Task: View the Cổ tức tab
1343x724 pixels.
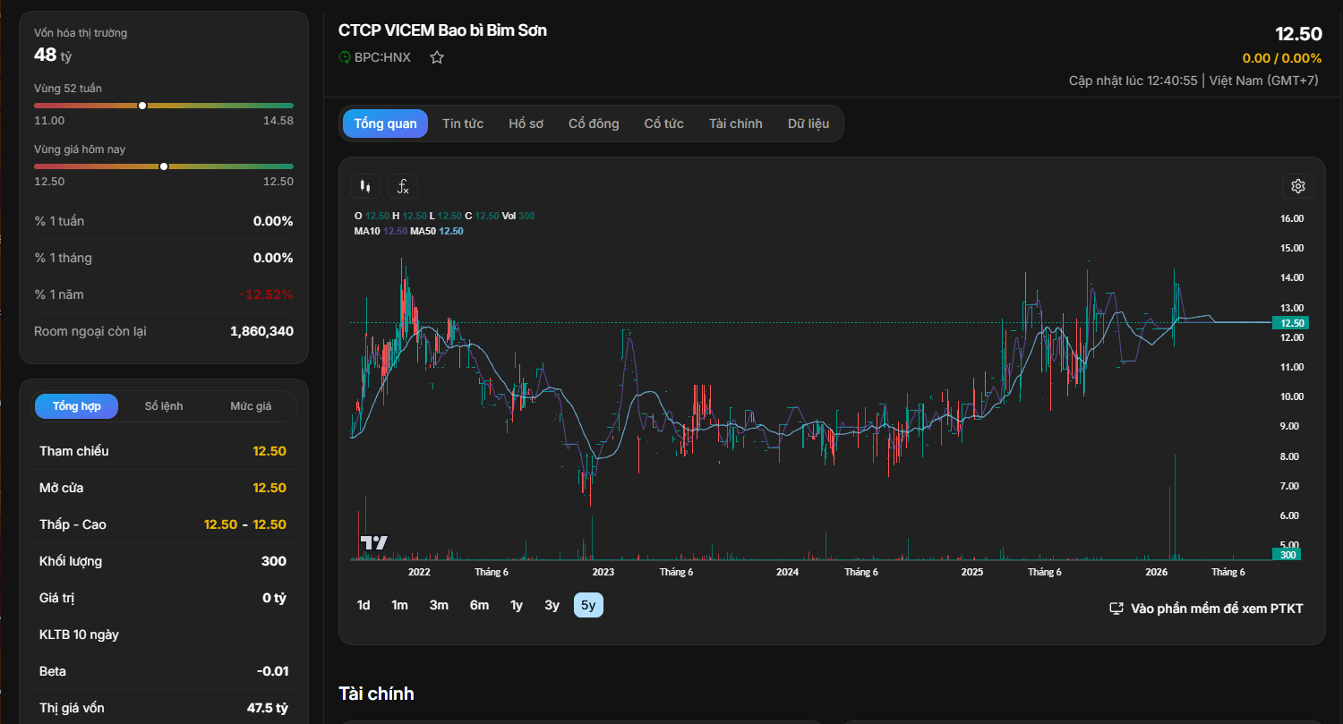Action: 664,124
